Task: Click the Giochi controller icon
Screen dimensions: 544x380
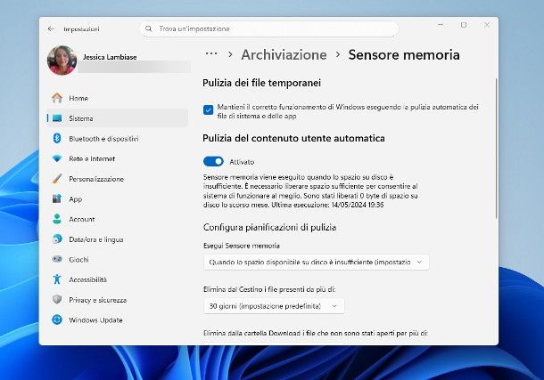Action: (x=57, y=259)
